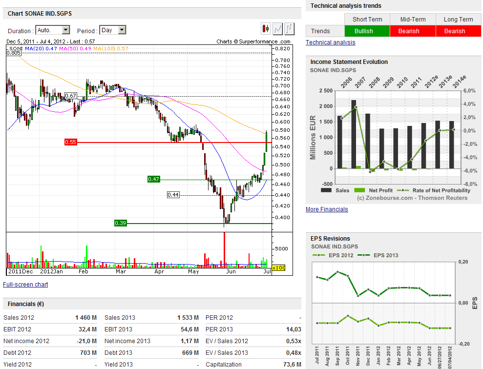The width and height of the screenshot is (483, 369).
Task: Click the Capitalization value 73,6 M
Action: tap(292, 365)
